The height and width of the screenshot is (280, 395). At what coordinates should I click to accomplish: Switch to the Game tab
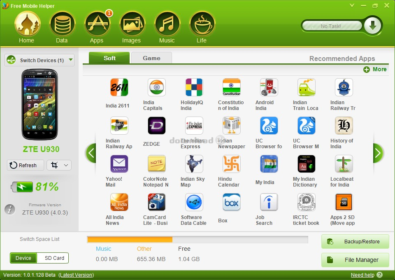click(x=152, y=58)
